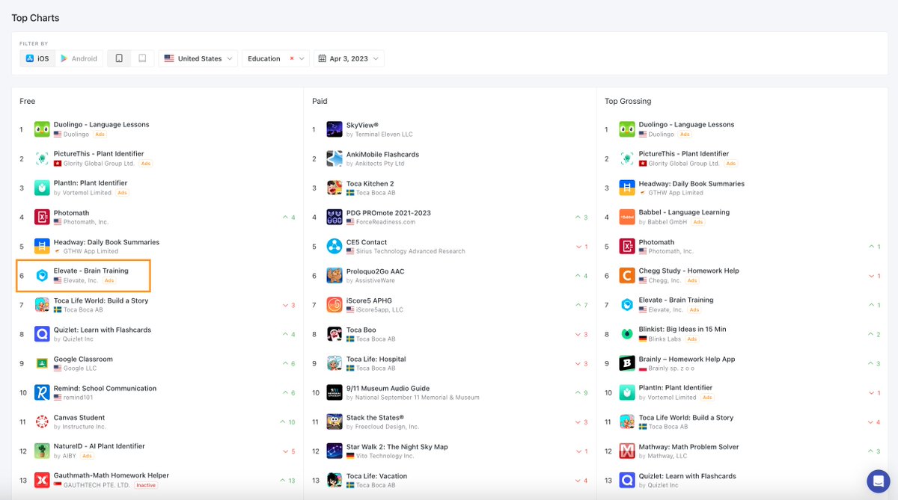
Task: Click the SkyView app icon
Action: pyautogui.click(x=335, y=129)
